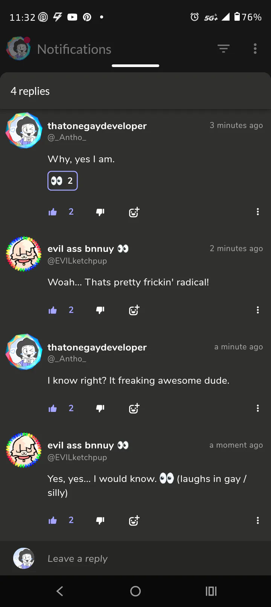271x607 pixels.
Task: Like the "Why, yes I am." reply
Action: [x=53, y=212]
